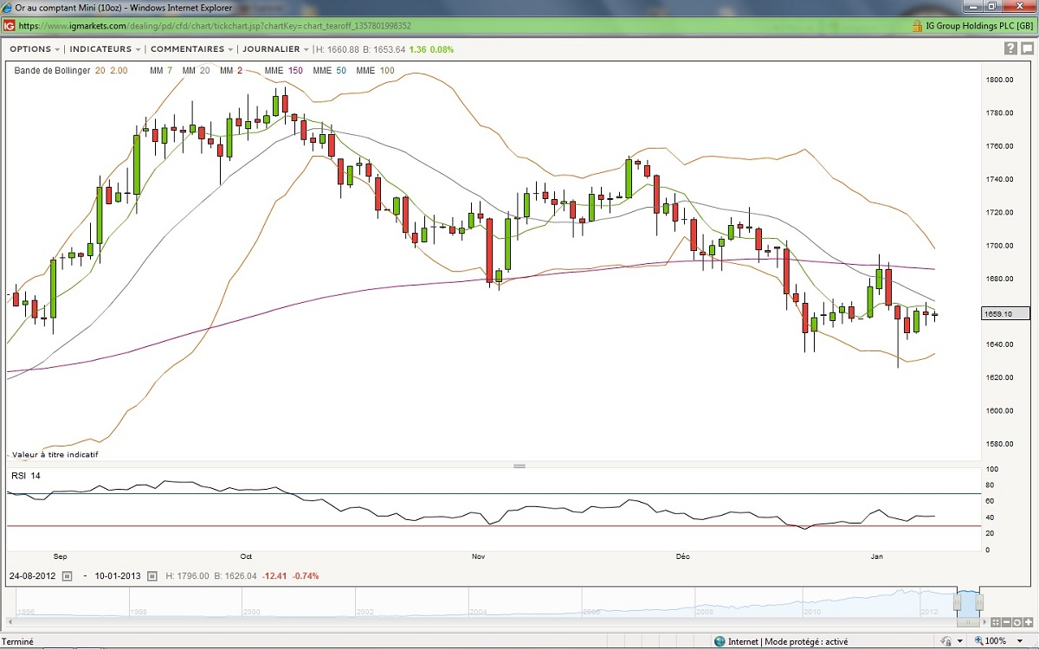Screen dimensions: 1039x649
Task: Open the end date calendar picker
Action: (152, 575)
